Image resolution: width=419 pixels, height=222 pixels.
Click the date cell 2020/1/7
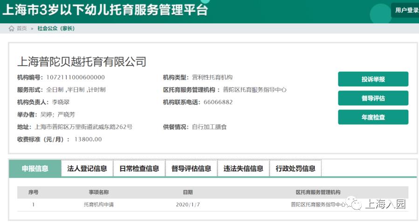(188, 204)
